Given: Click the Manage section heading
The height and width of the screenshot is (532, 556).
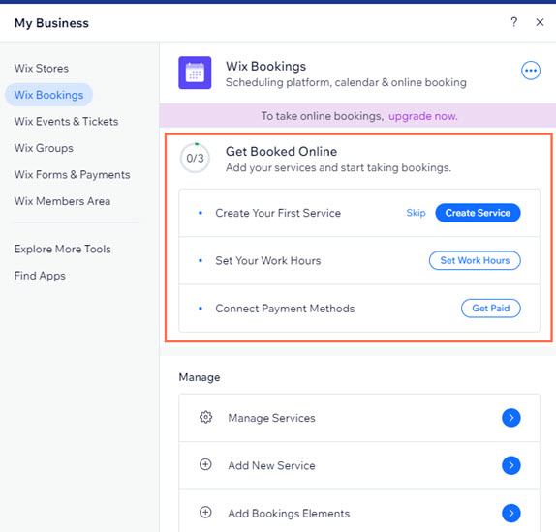Looking at the screenshot, I should click(x=200, y=377).
